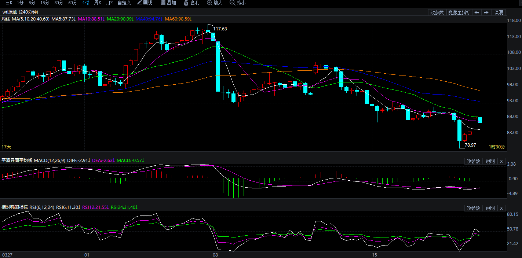Click the 117.63 high price marker
522x258 pixels.
[x=220, y=29]
